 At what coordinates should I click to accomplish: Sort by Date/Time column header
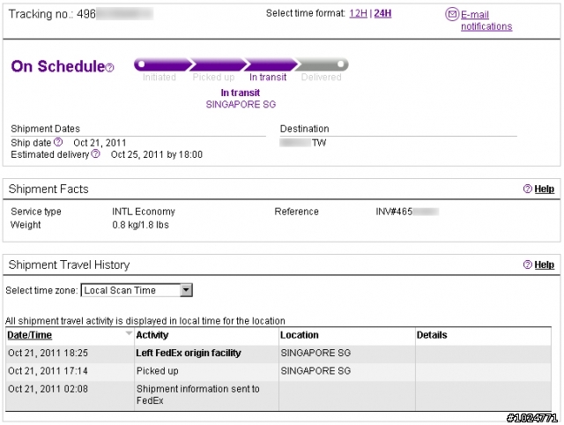[x=30, y=335]
